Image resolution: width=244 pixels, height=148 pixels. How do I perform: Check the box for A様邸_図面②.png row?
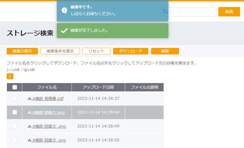click(x=15, y=126)
